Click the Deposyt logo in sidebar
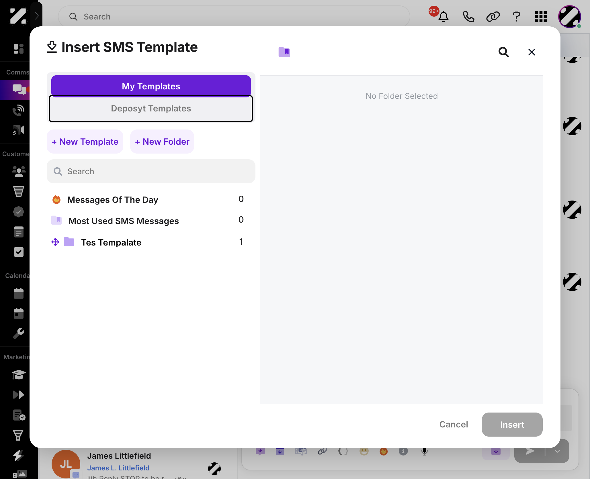Viewport: 590px width, 479px height. point(18,16)
